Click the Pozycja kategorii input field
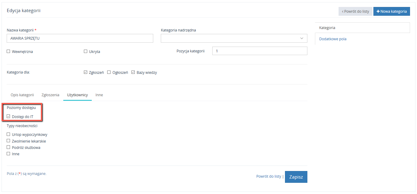This screenshot has width=417, height=194. click(260, 51)
